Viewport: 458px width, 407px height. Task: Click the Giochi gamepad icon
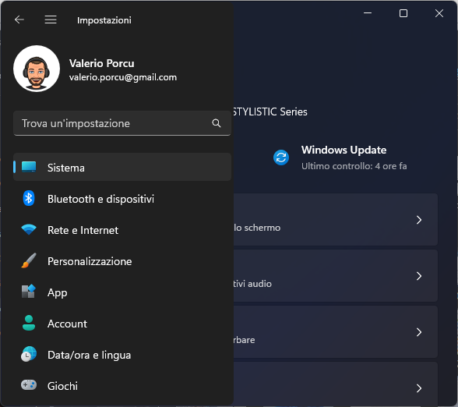point(29,385)
